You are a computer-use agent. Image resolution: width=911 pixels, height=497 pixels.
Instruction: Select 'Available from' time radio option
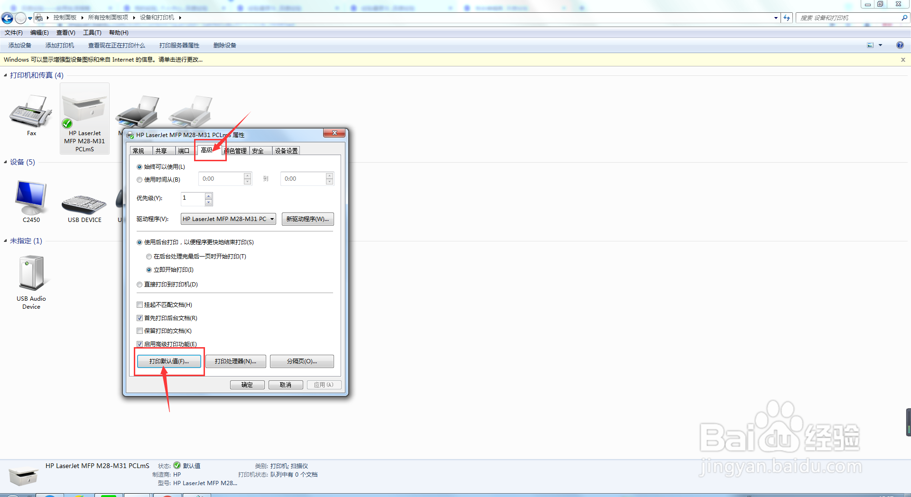pyautogui.click(x=139, y=180)
